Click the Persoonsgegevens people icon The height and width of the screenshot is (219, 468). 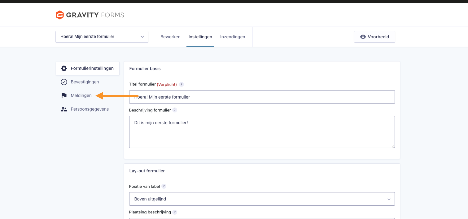coord(64,109)
